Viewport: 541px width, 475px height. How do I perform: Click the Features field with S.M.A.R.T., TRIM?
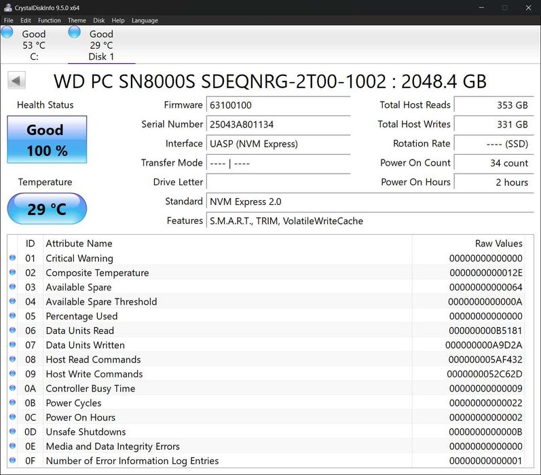tap(370, 221)
